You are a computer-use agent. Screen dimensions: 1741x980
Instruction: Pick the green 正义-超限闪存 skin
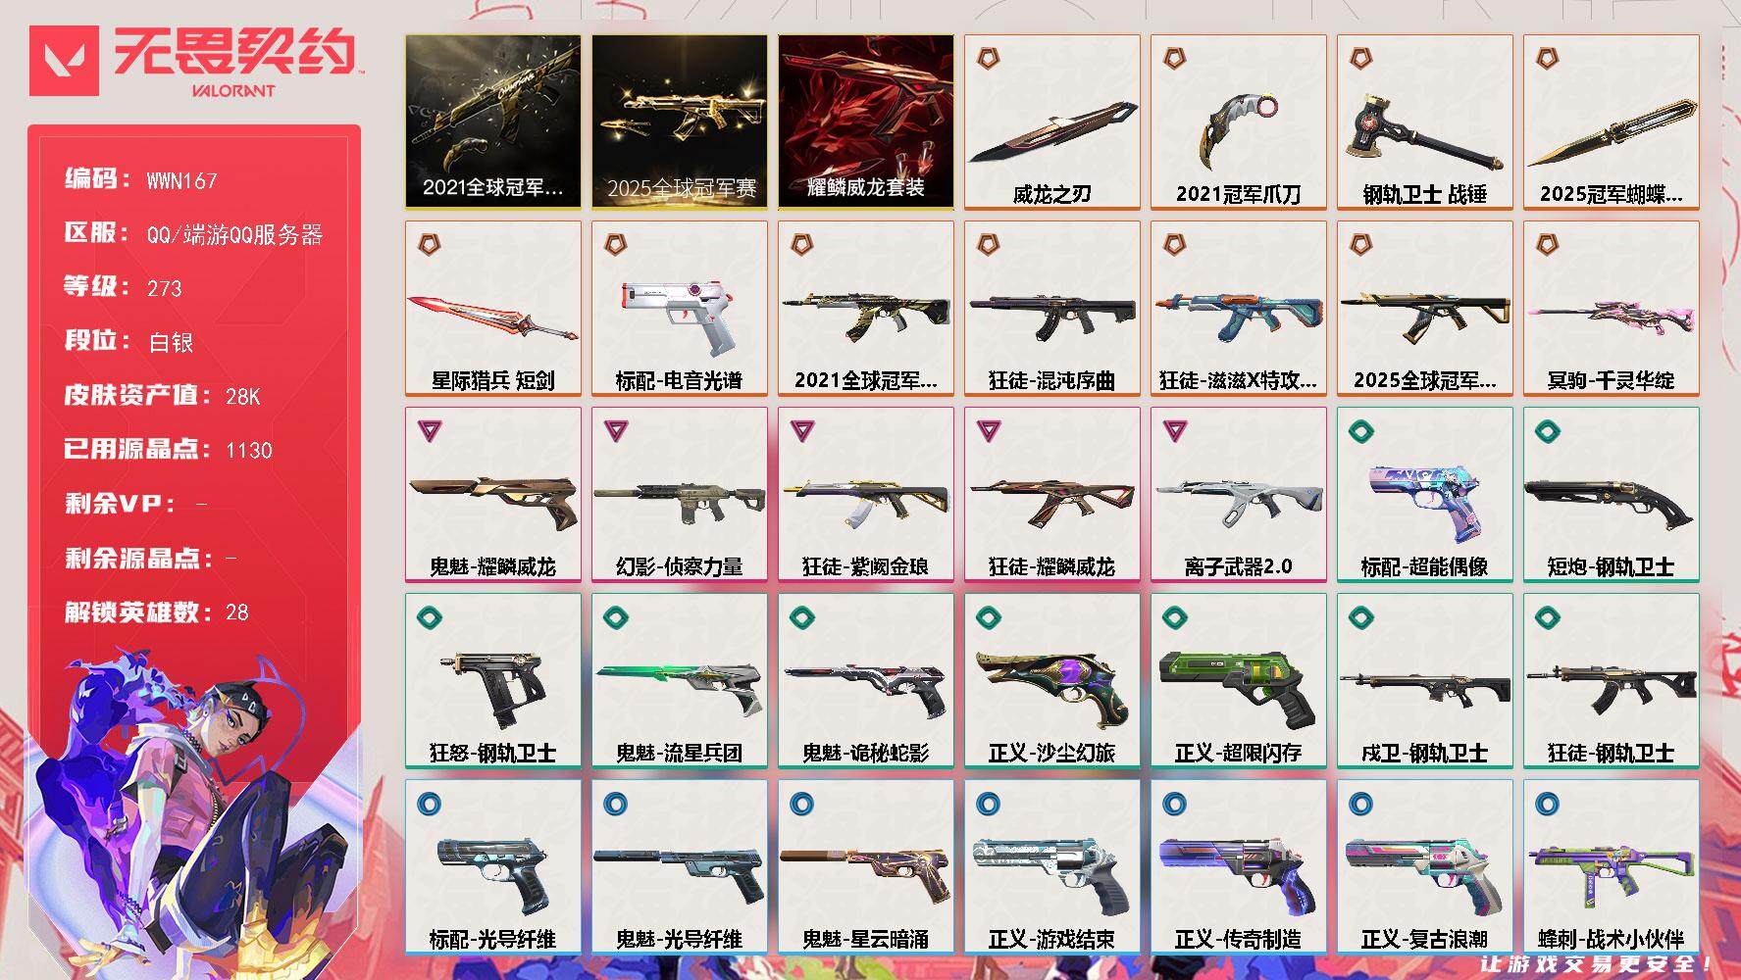point(1238,681)
